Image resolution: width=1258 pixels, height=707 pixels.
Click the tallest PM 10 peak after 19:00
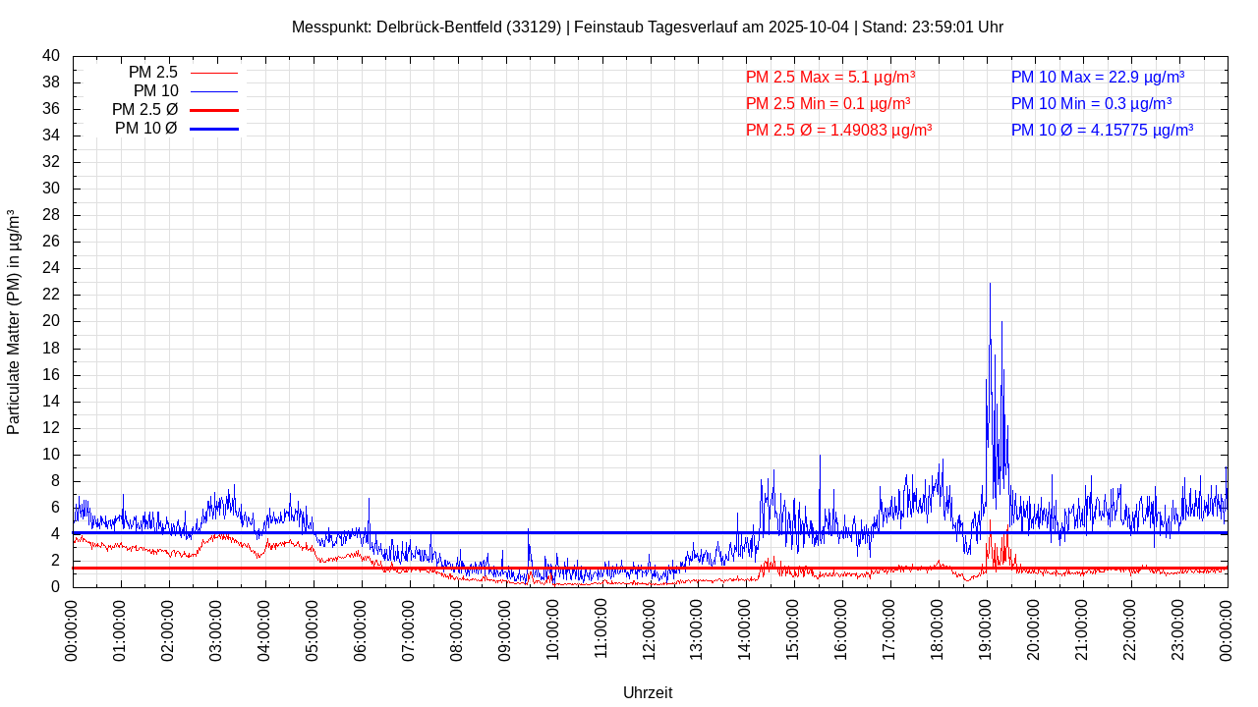point(990,287)
